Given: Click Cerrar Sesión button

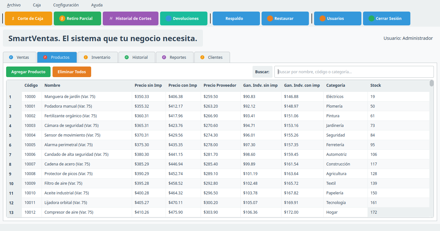Looking at the screenshot, I should coord(387,19).
